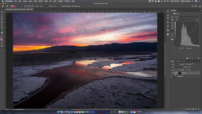Select the Crop tool
Screen dimensions: 202x114
pyautogui.click(x=2, y=17)
